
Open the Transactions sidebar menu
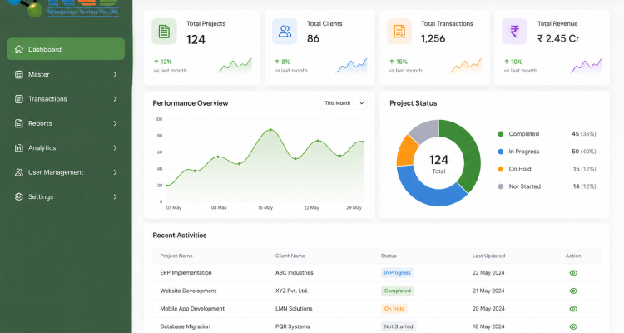coord(66,99)
